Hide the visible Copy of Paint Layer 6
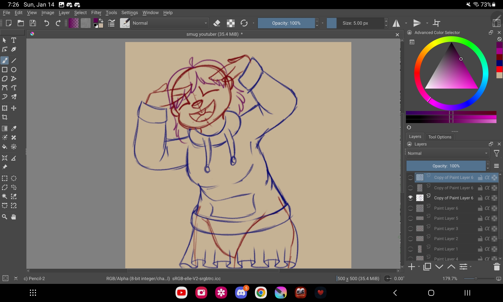This screenshot has height=302, width=503. [410, 198]
